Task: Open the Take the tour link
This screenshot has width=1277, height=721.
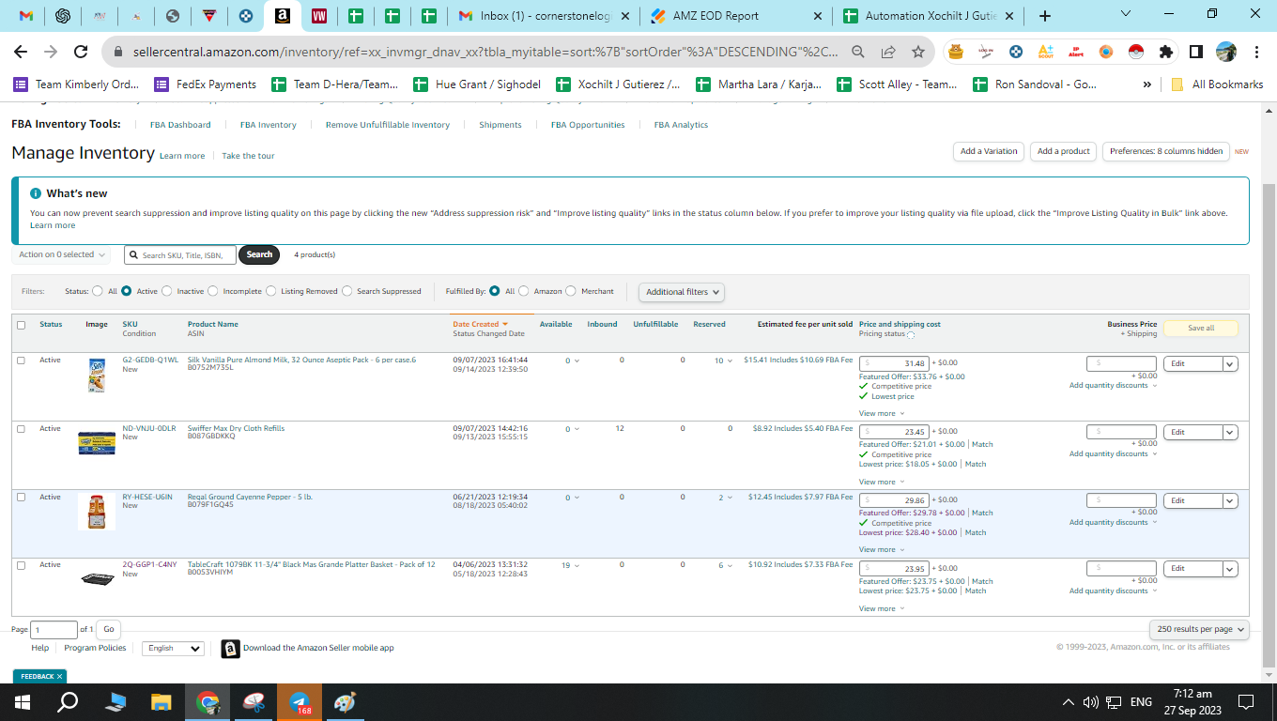Action: 248,156
